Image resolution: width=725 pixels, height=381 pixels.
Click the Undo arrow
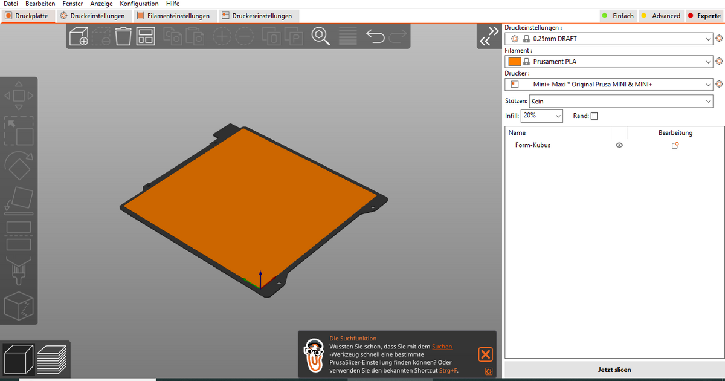pyautogui.click(x=375, y=36)
